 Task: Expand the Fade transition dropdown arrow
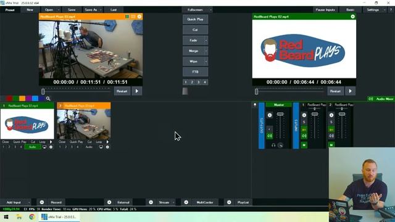(x=206, y=40)
